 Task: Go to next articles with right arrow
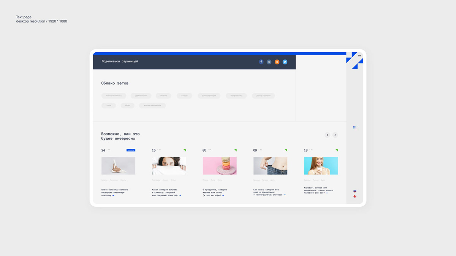[335, 135]
